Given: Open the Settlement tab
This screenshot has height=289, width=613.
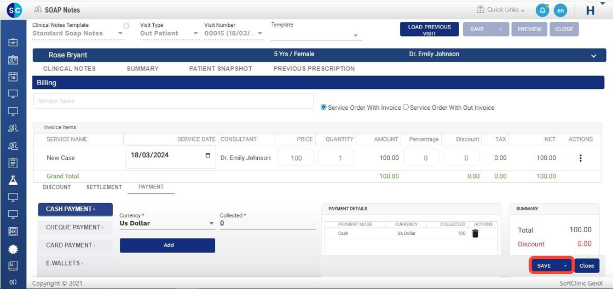Looking at the screenshot, I should click(104, 187).
